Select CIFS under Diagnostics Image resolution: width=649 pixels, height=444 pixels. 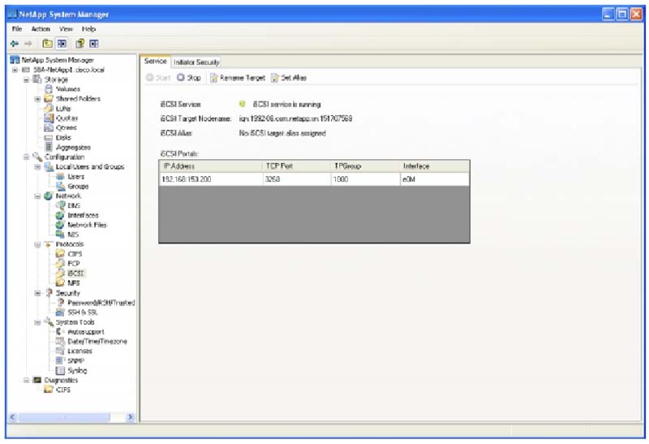(63, 390)
